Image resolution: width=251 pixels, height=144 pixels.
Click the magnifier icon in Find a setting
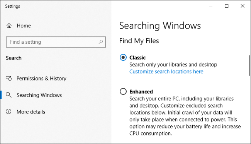100,42
